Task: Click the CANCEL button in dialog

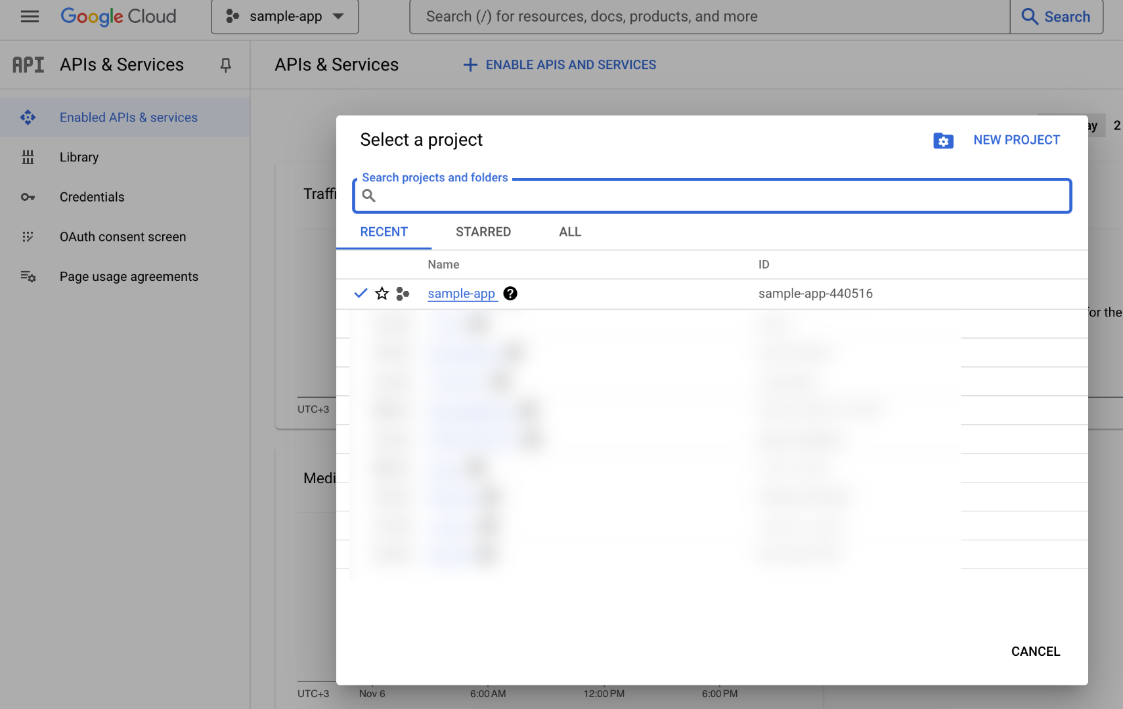Action: (x=1036, y=651)
